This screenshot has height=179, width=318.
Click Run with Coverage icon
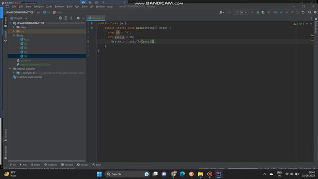pos(263,12)
